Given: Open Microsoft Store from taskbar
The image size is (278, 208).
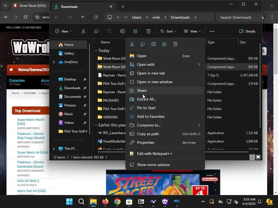Looking at the screenshot, I should [129, 201].
